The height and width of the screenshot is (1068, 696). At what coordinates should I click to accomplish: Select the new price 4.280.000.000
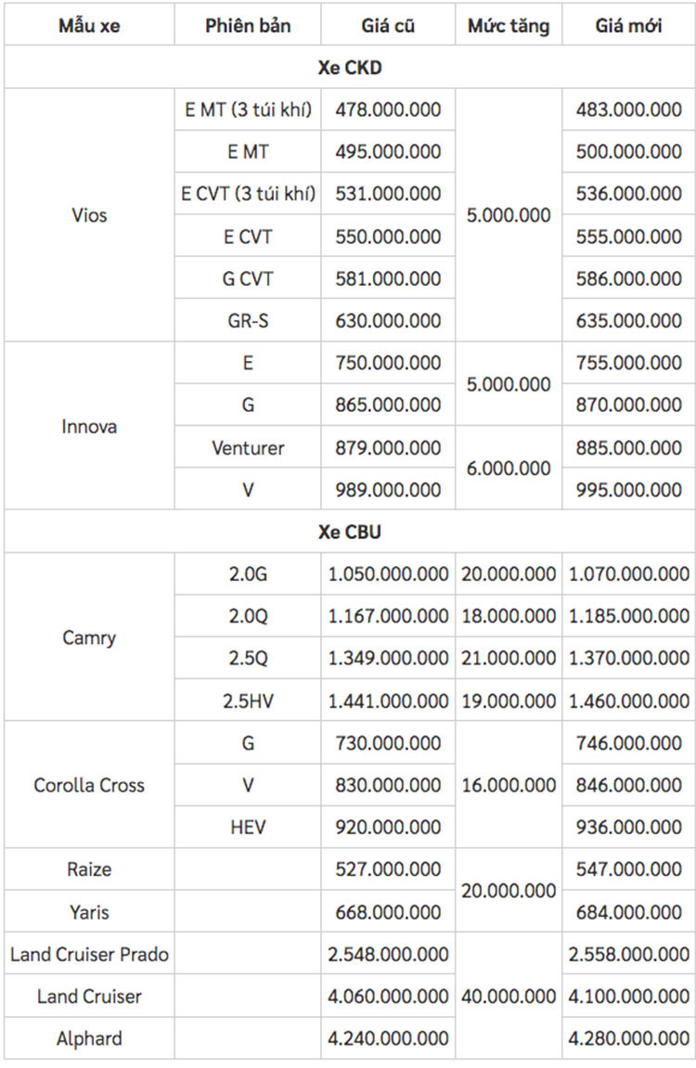628,1038
